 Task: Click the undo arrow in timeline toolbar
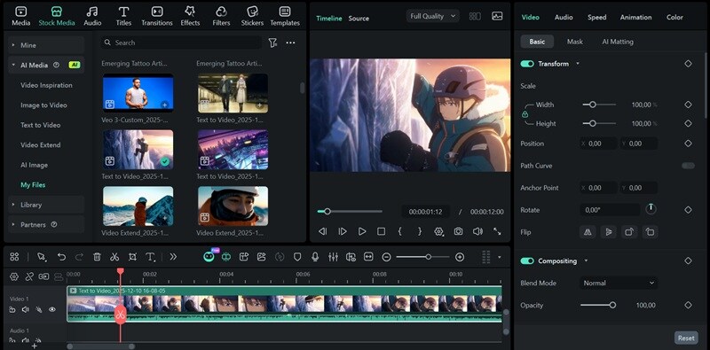tap(61, 257)
